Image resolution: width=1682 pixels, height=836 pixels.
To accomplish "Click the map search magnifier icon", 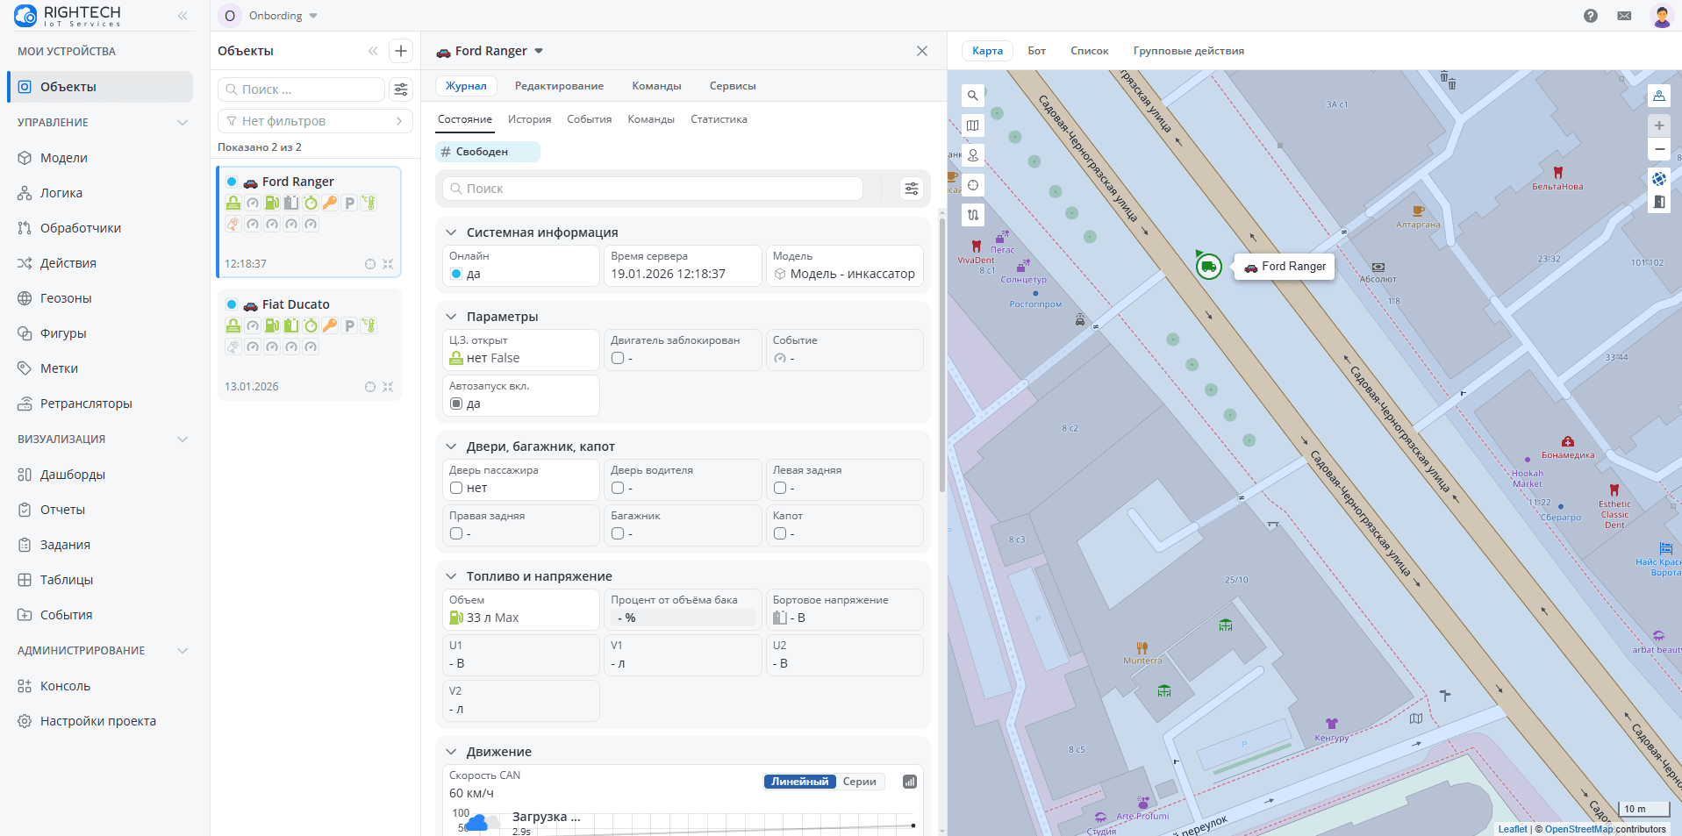I will pos(972,96).
